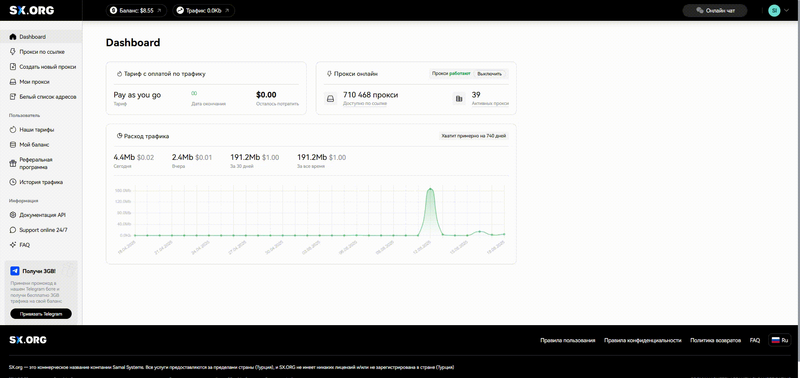Open the Активных прокси link
Viewport: 800px width, 378px height.
point(490,104)
